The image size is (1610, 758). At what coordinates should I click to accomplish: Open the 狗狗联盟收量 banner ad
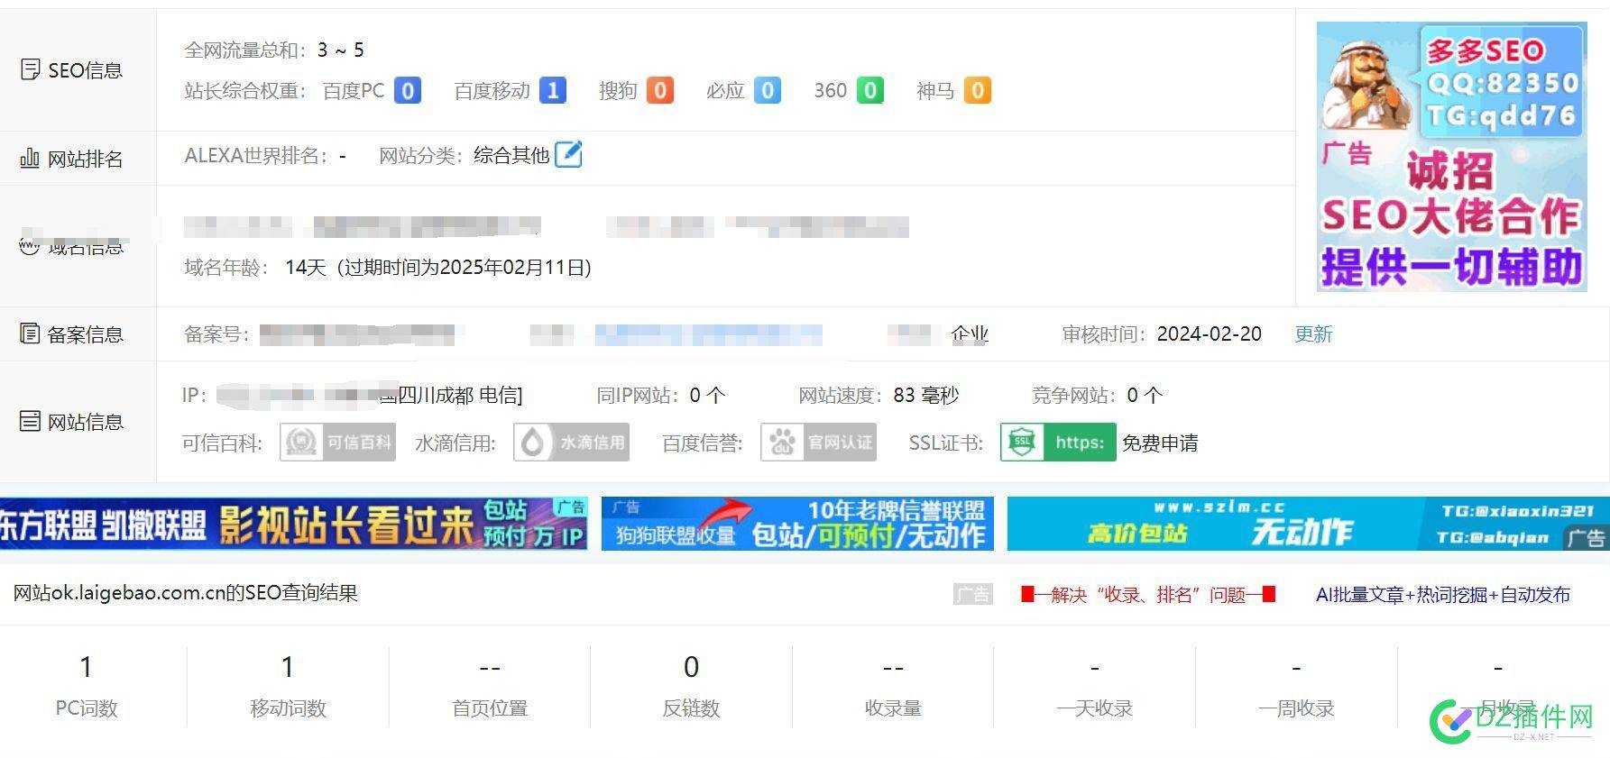(797, 524)
